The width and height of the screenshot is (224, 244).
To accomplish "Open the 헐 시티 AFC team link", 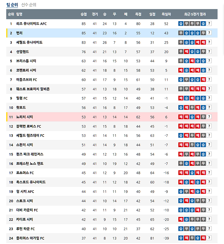I will pyautogui.click(x=25, y=192).
